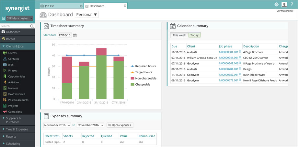Expand the Suppliers & Purchases section
Image resolution: width=298 pixels, height=147 pixels.
click(x=17, y=120)
